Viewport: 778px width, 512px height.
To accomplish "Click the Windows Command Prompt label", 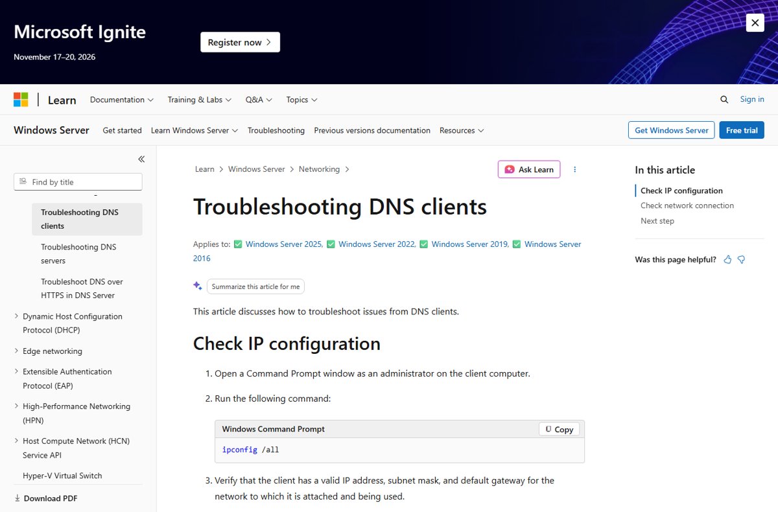I will [274, 429].
